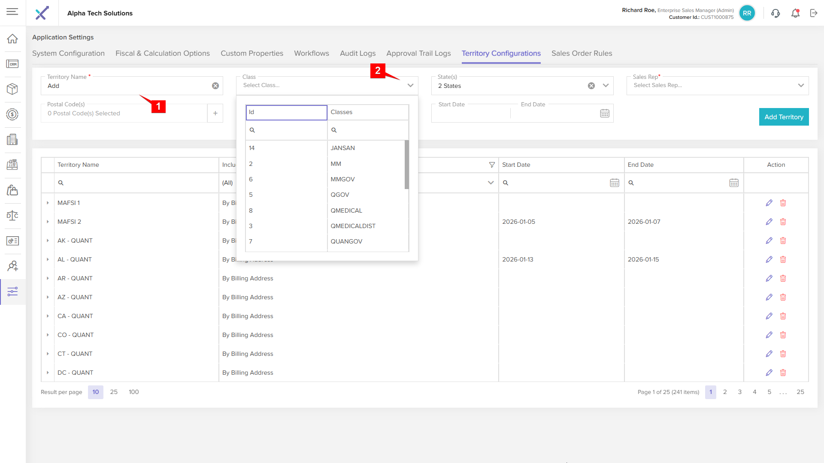Clear the Territory Name field

(215, 86)
